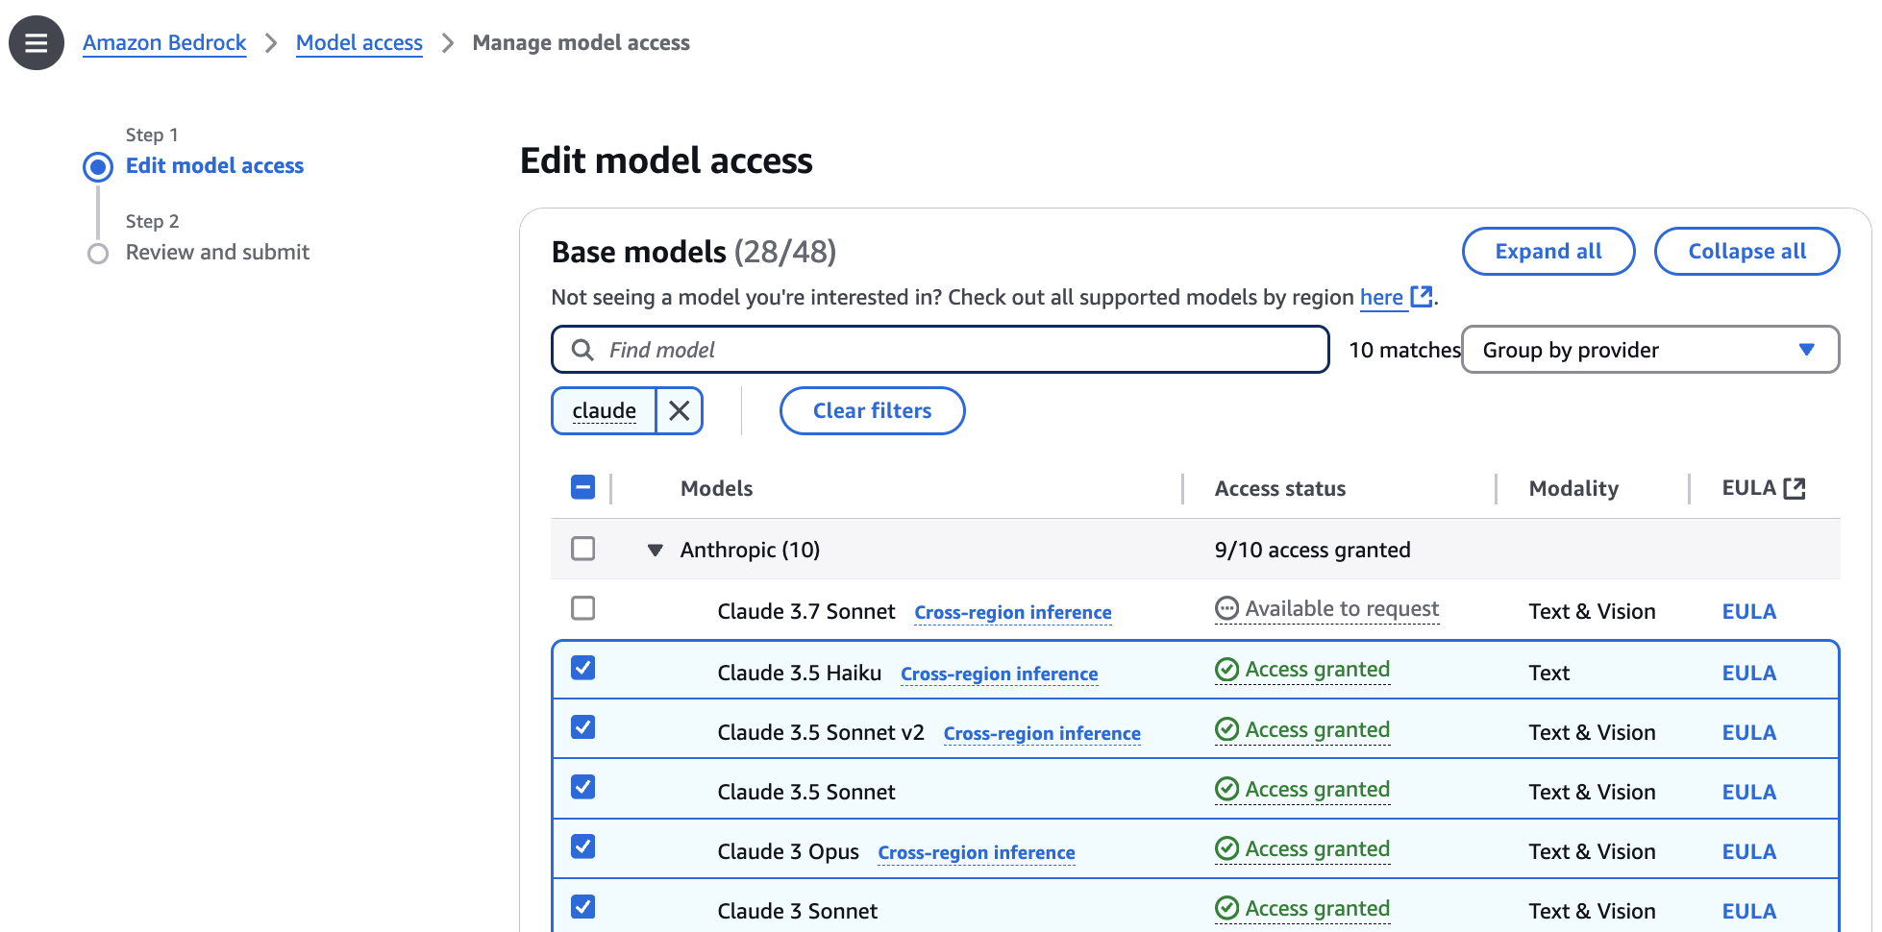Click the Models column header
This screenshot has width=1882, height=932.
point(716,488)
